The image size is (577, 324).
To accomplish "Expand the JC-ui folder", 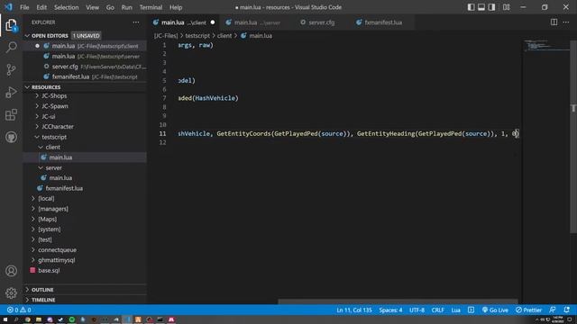I will pos(48,116).
